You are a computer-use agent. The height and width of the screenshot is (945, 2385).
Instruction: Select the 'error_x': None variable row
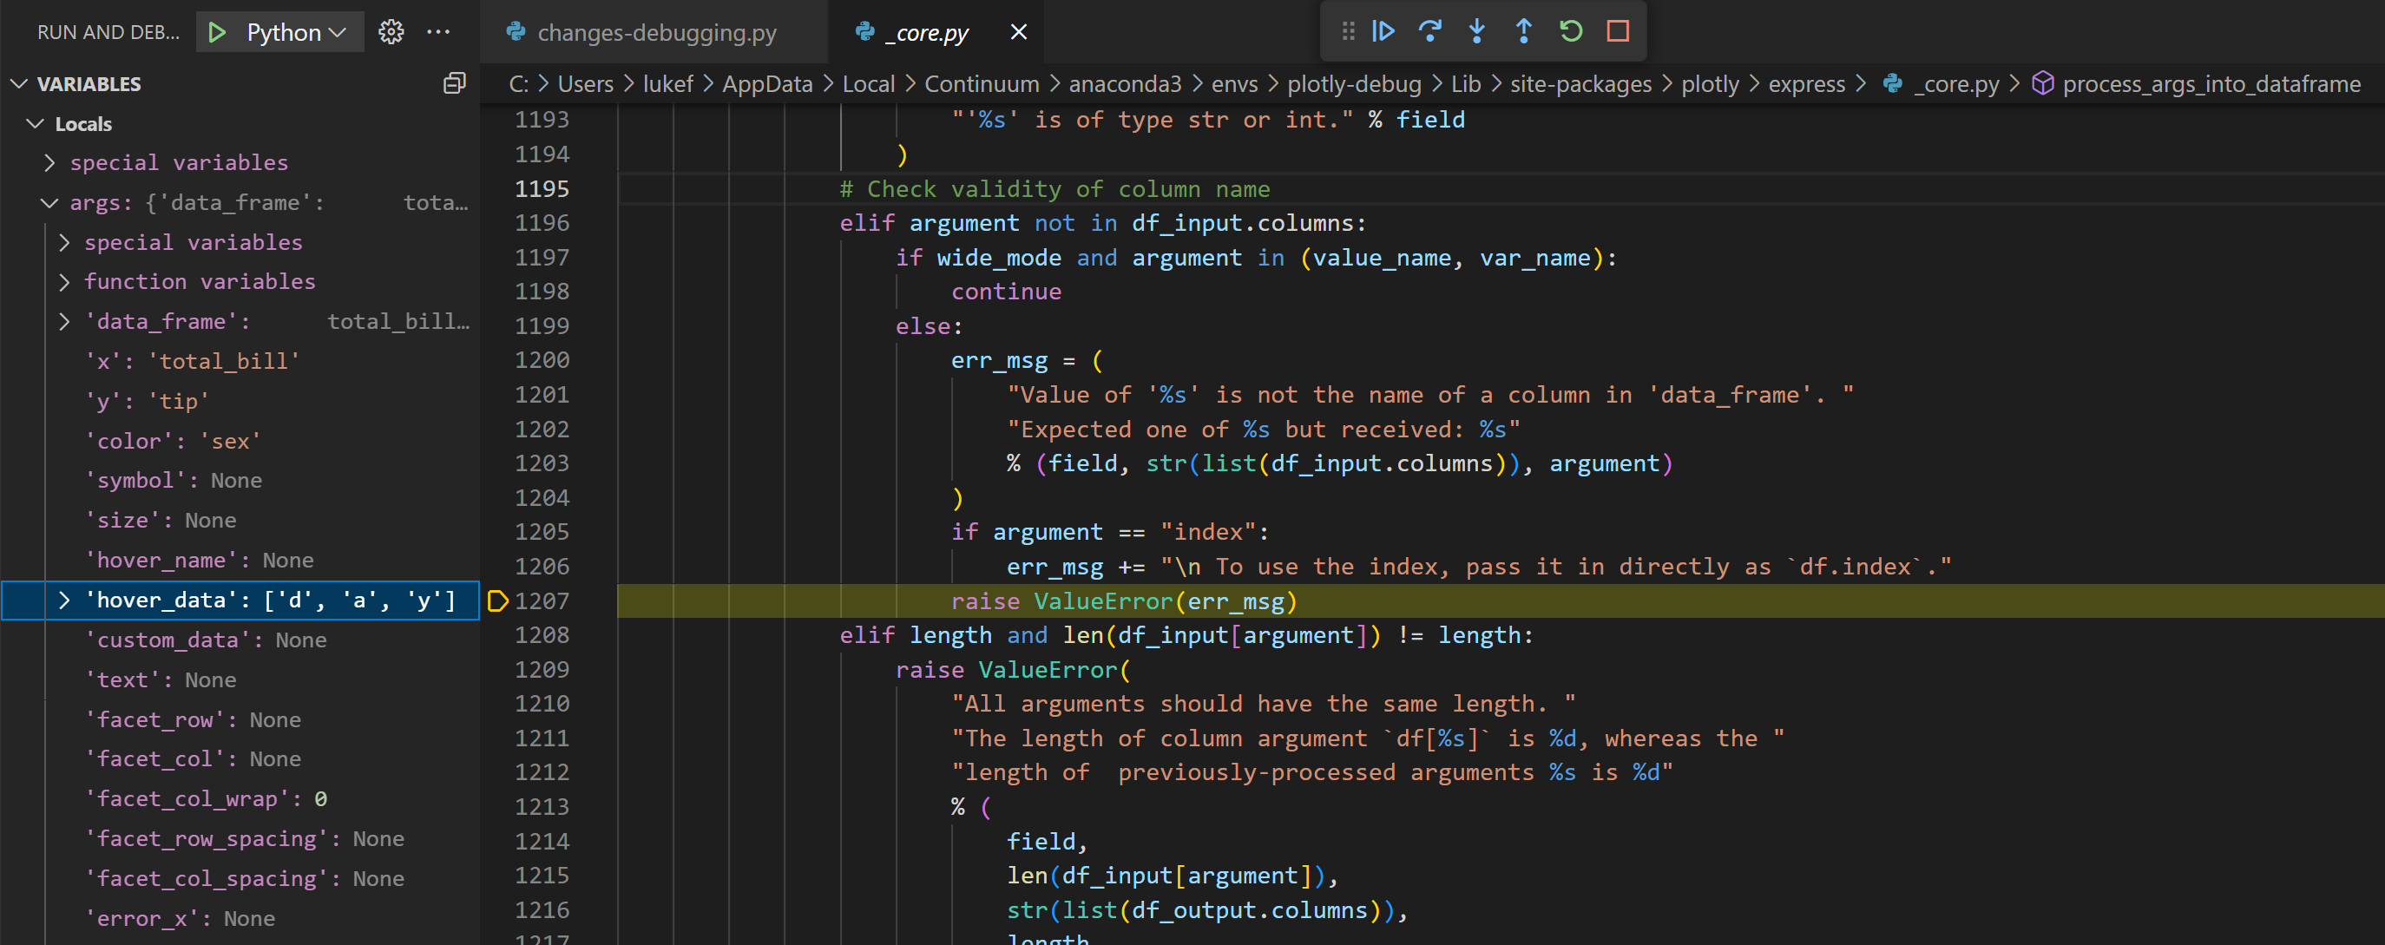pos(240,918)
